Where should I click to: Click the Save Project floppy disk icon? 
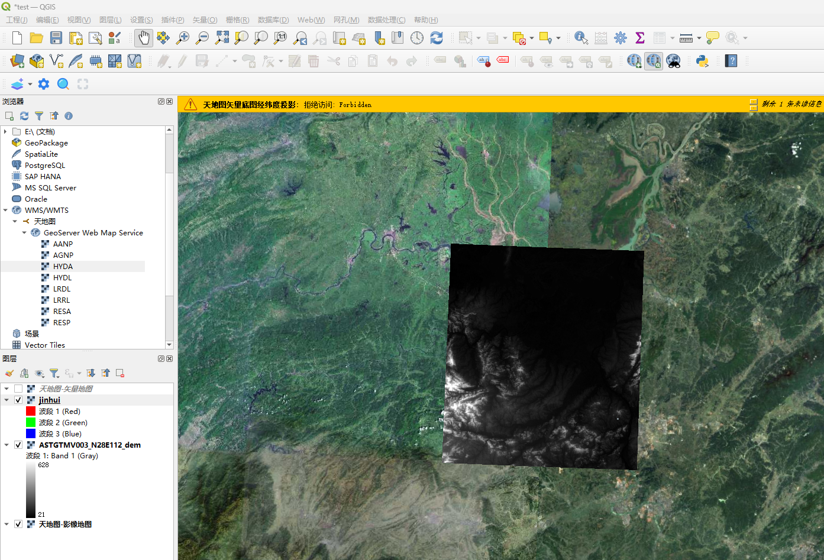coord(56,38)
